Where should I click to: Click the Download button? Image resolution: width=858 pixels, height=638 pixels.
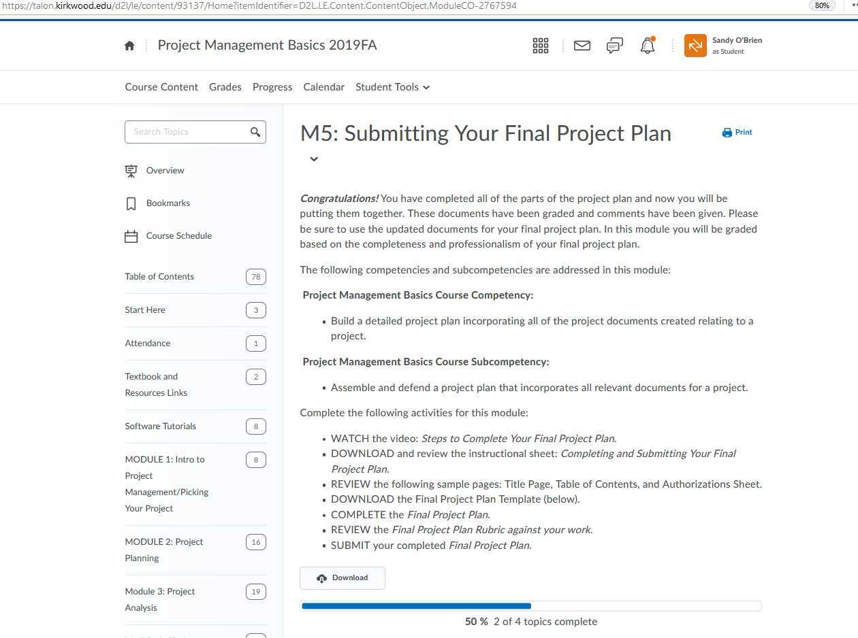(343, 577)
